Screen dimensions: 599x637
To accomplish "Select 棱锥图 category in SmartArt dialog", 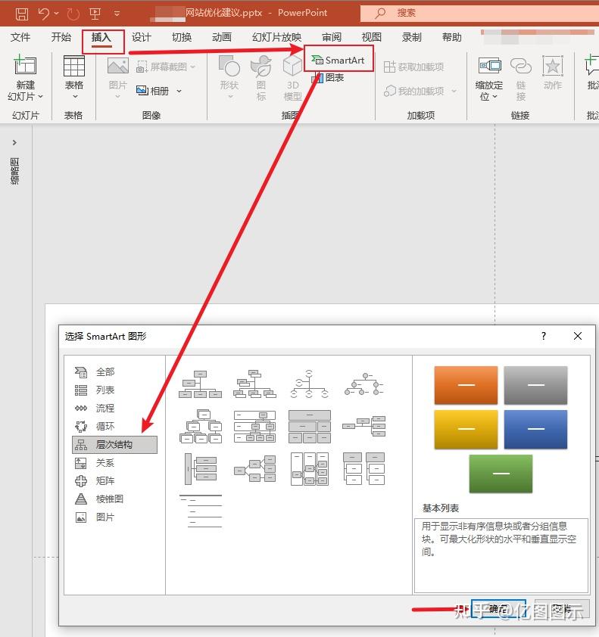I will [x=109, y=499].
